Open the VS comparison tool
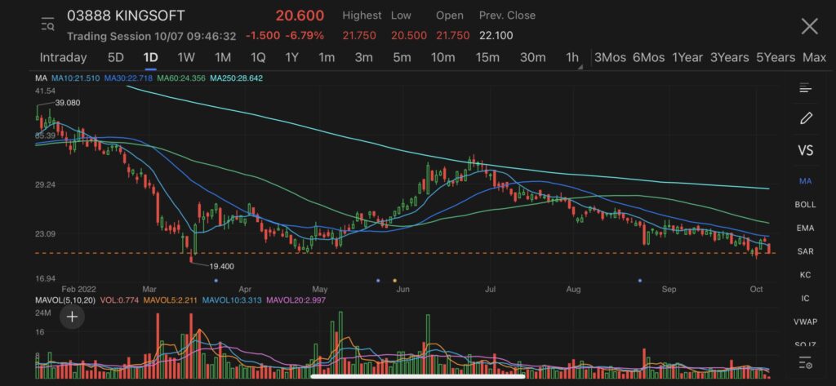The image size is (836, 386). (x=806, y=150)
